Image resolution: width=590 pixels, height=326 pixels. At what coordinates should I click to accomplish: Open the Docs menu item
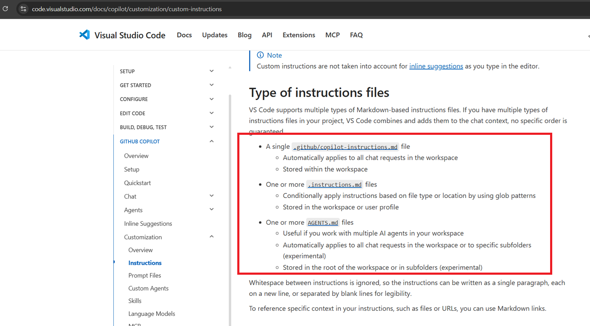coord(184,35)
